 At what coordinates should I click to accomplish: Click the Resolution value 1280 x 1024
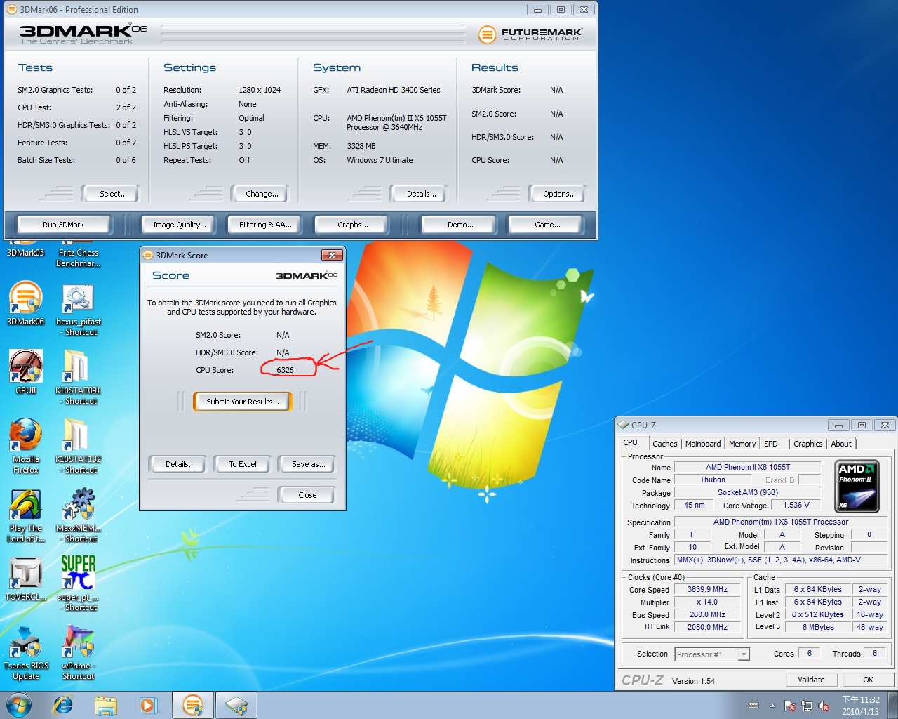pyautogui.click(x=260, y=90)
